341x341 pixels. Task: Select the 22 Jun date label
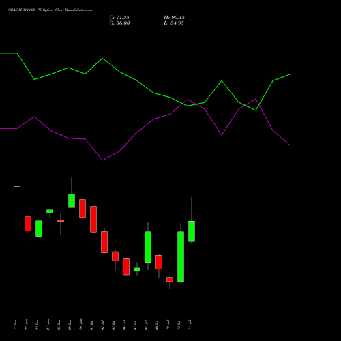point(26,325)
